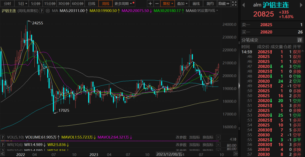Switch to 周线 weekly period
Image resolution: width=305 pixels, height=157 pixels.
coord(104,3)
